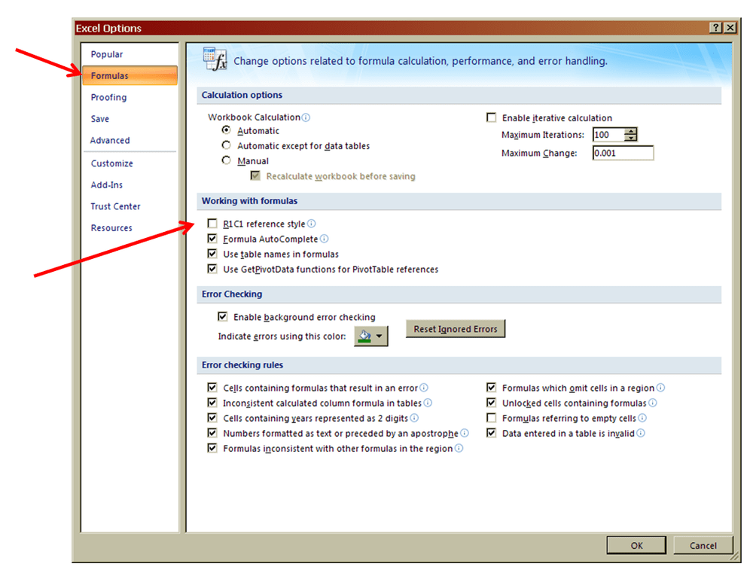The image size is (753, 576).
Task: Click the info icon next to Formula AutoComplete
Action: pos(324,238)
